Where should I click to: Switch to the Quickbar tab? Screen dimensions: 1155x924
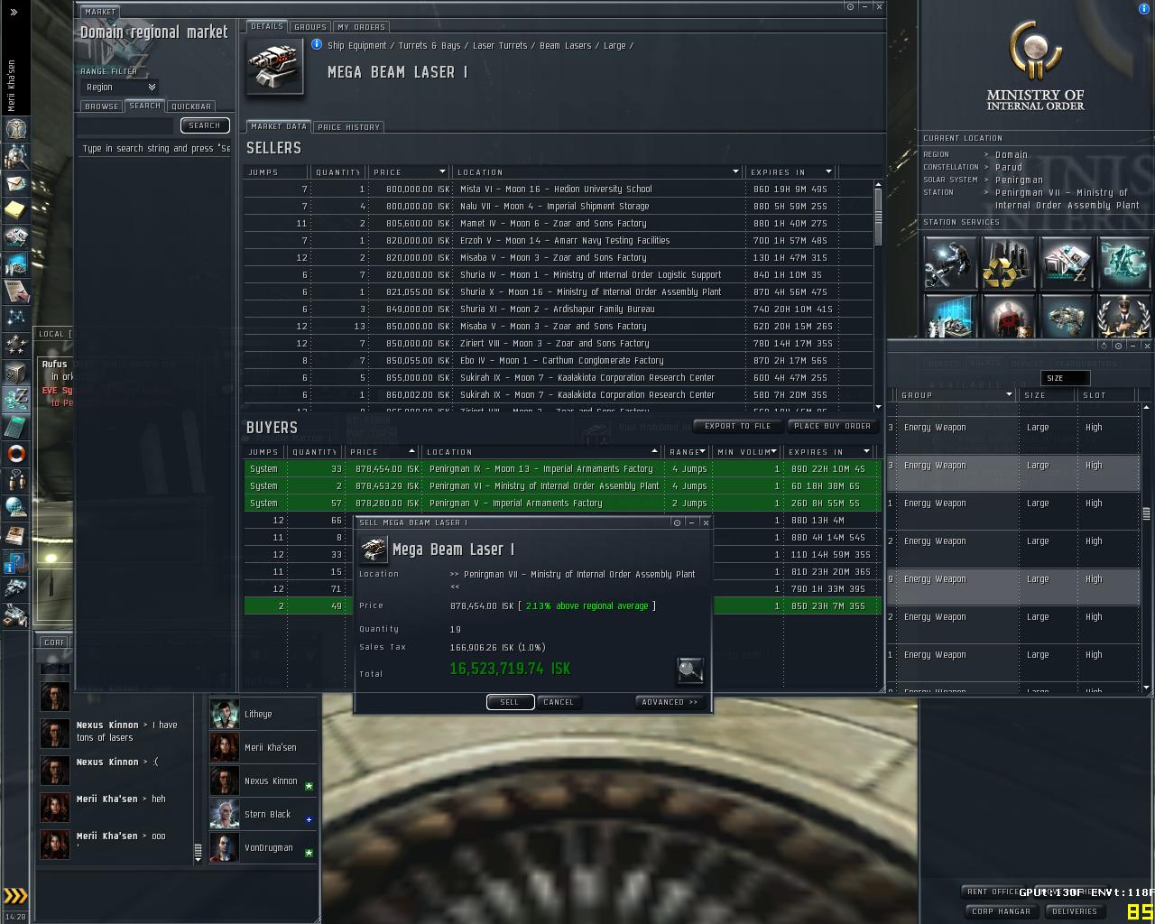pyautogui.click(x=190, y=106)
